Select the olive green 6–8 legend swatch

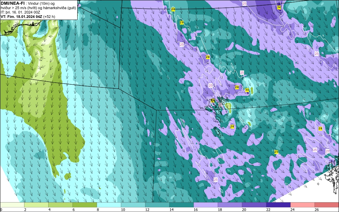tap(85, 205)
